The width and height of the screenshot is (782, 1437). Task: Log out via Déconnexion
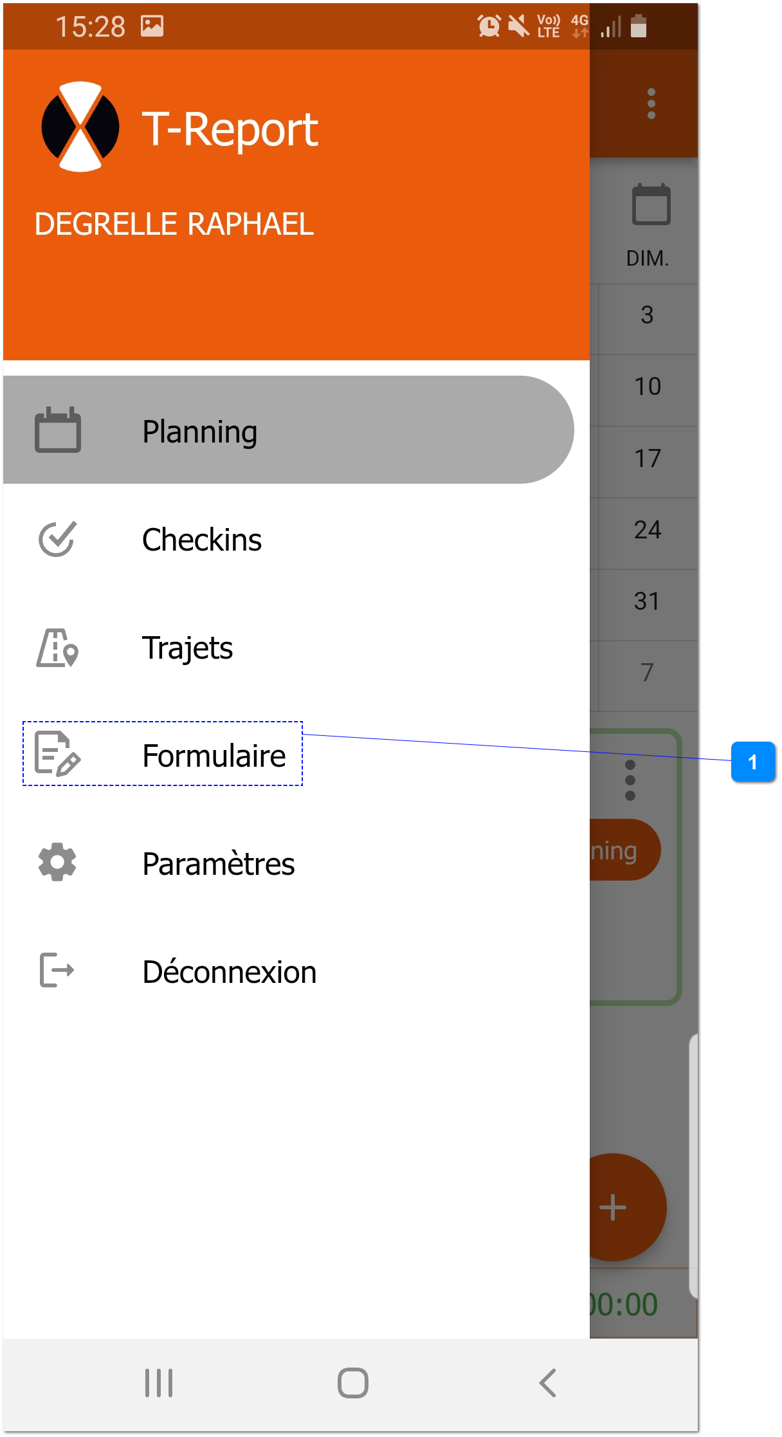(x=230, y=972)
